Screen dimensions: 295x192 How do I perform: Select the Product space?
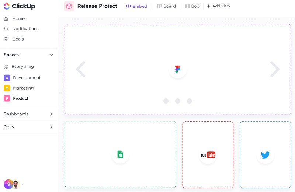pos(16,98)
